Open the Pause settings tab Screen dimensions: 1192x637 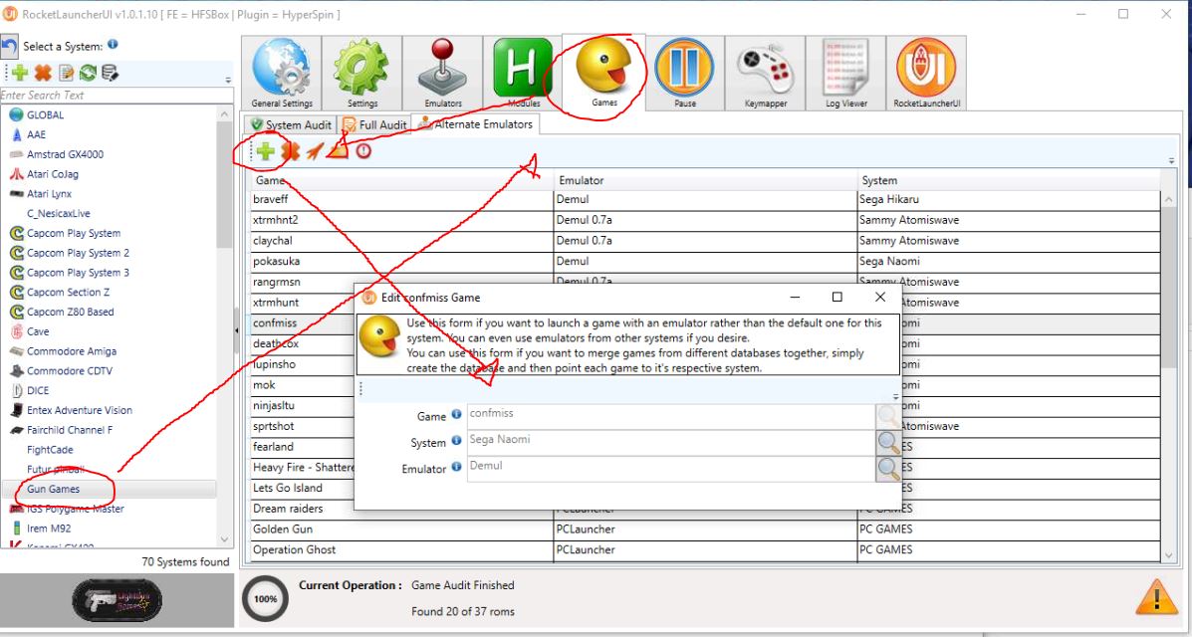click(x=684, y=73)
